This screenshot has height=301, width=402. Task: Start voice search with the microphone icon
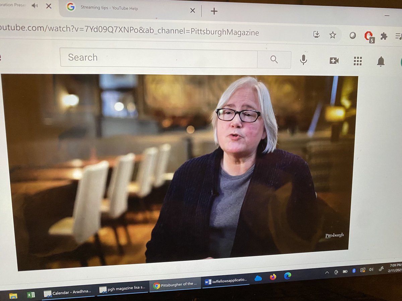point(304,60)
